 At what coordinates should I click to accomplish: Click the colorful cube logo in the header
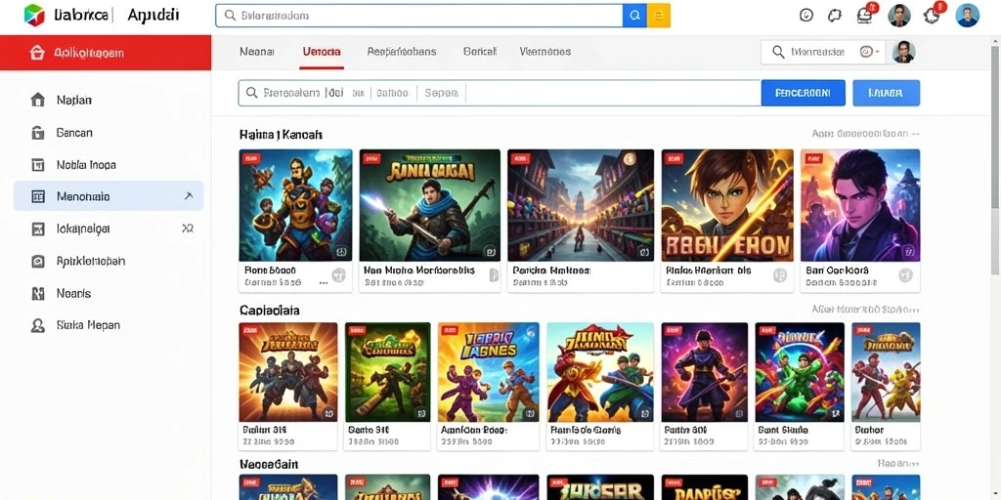(x=34, y=15)
